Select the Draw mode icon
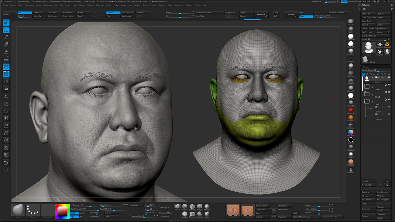The height and width of the screenshot is (222, 395). (x=6, y=30)
